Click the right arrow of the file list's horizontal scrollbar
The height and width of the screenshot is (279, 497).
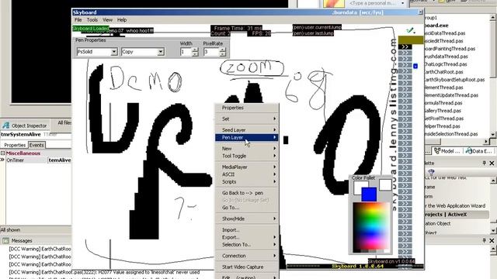(x=487, y=141)
